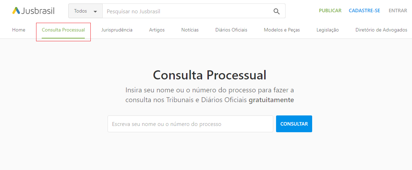Screen dimensions: 412x170
Task: Open the Jurisprudência tab
Action: [117, 30]
